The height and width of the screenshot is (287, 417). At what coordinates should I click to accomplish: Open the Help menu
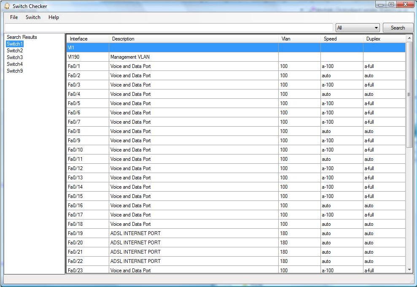tap(54, 17)
